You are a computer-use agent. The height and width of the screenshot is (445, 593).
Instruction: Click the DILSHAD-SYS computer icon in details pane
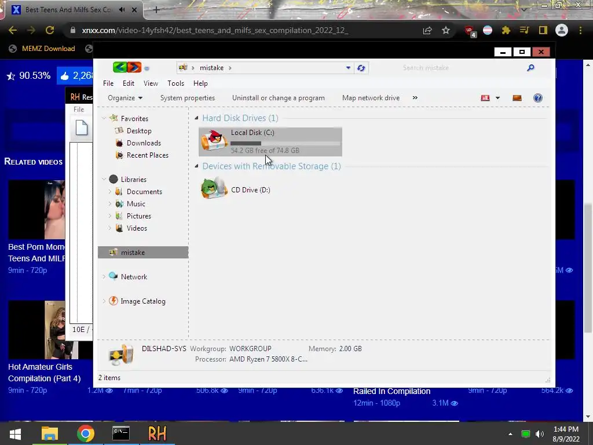pyautogui.click(x=121, y=355)
